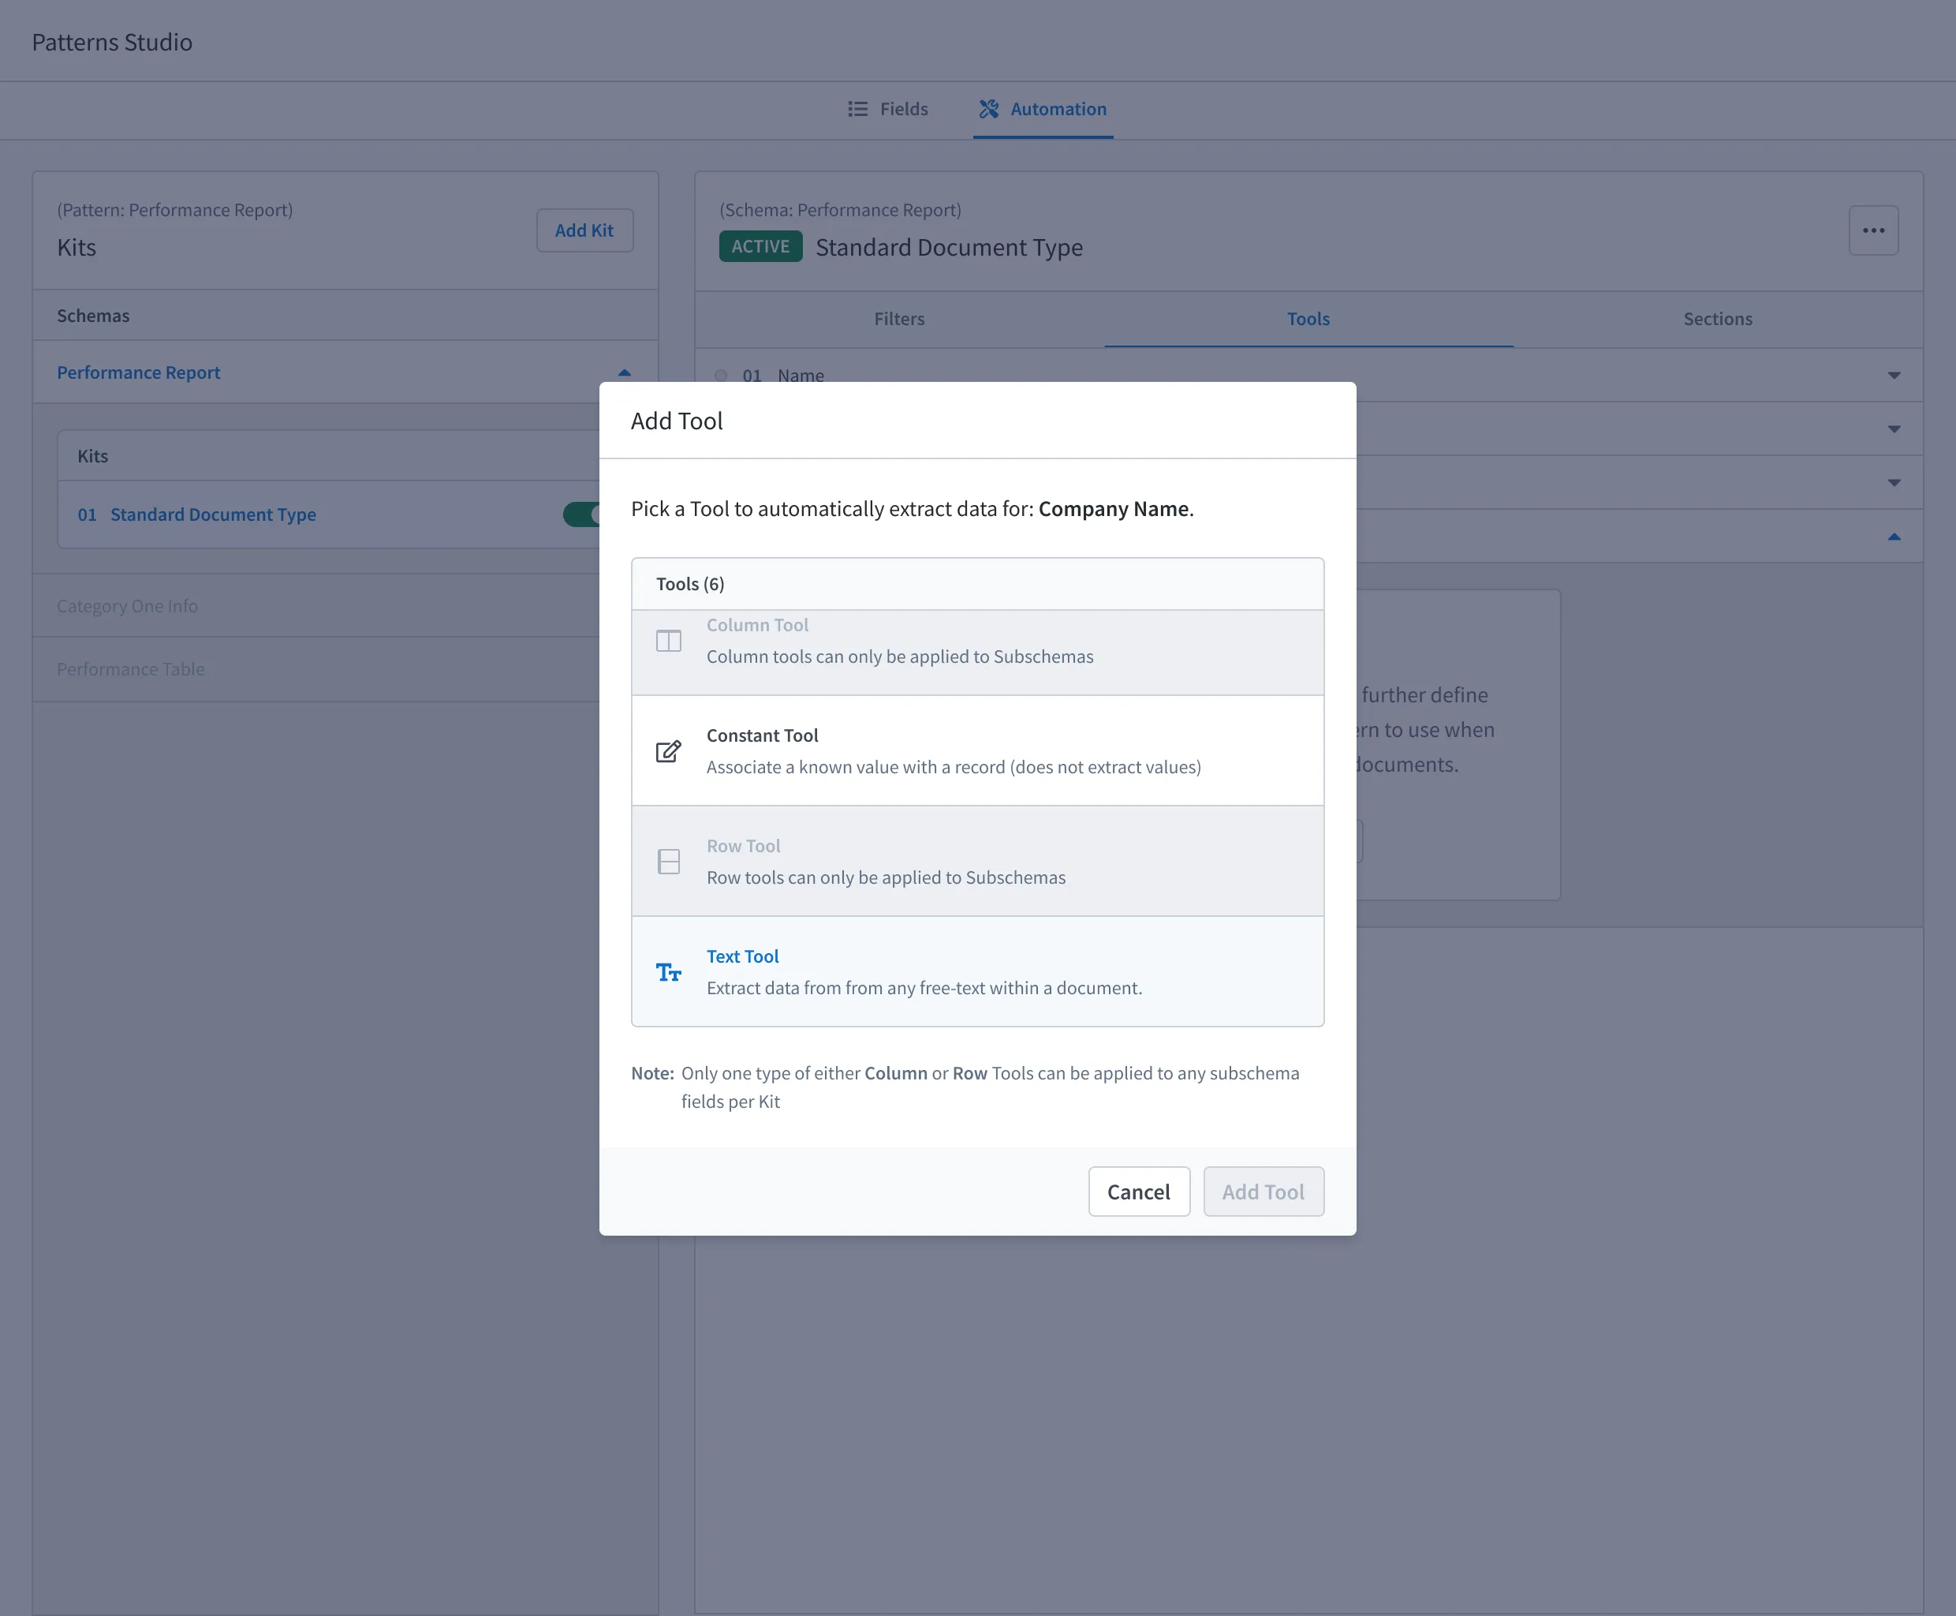Expand the second field row arrow
This screenshot has width=1956, height=1616.
tap(1894, 429)
